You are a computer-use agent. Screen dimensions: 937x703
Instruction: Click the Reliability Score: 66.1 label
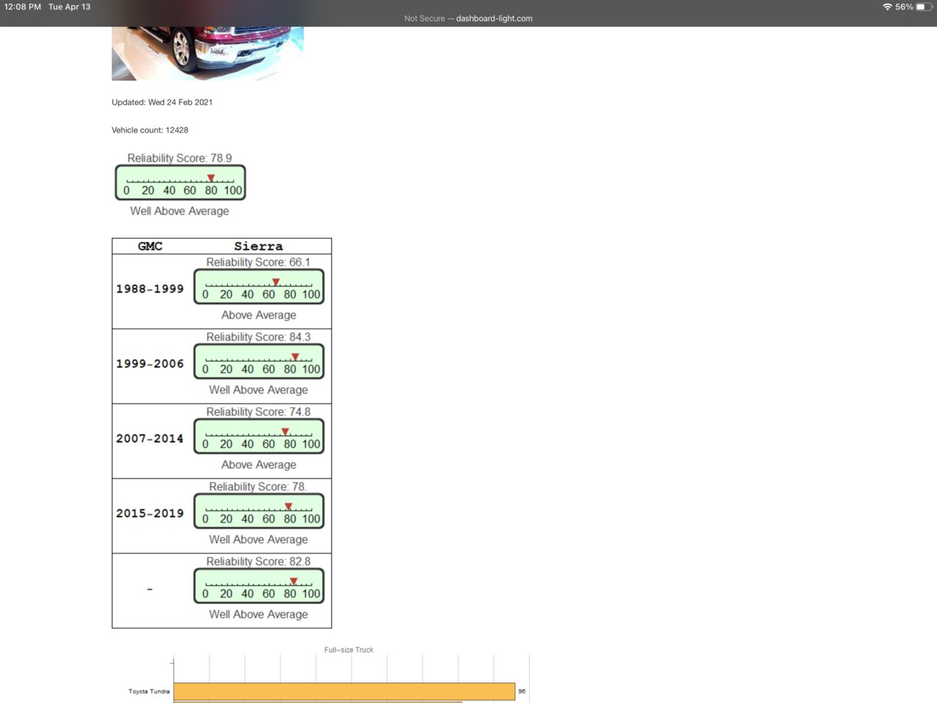pyautogui.click(x=258, y=262)
